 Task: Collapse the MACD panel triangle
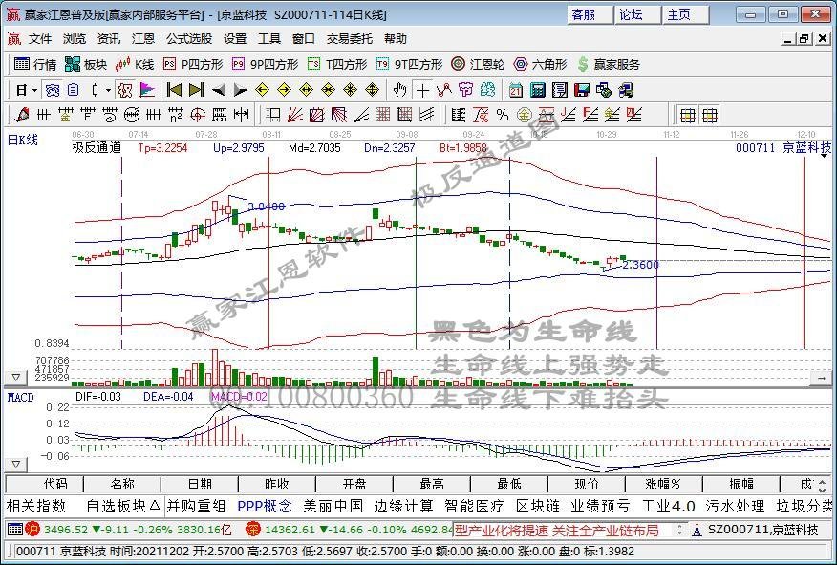pyautogui.click(x=16, y=465)
